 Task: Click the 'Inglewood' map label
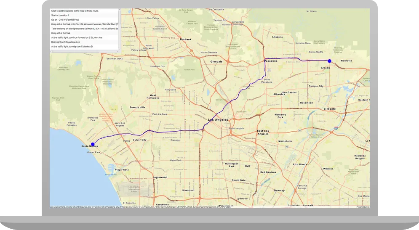click(160, 177)
